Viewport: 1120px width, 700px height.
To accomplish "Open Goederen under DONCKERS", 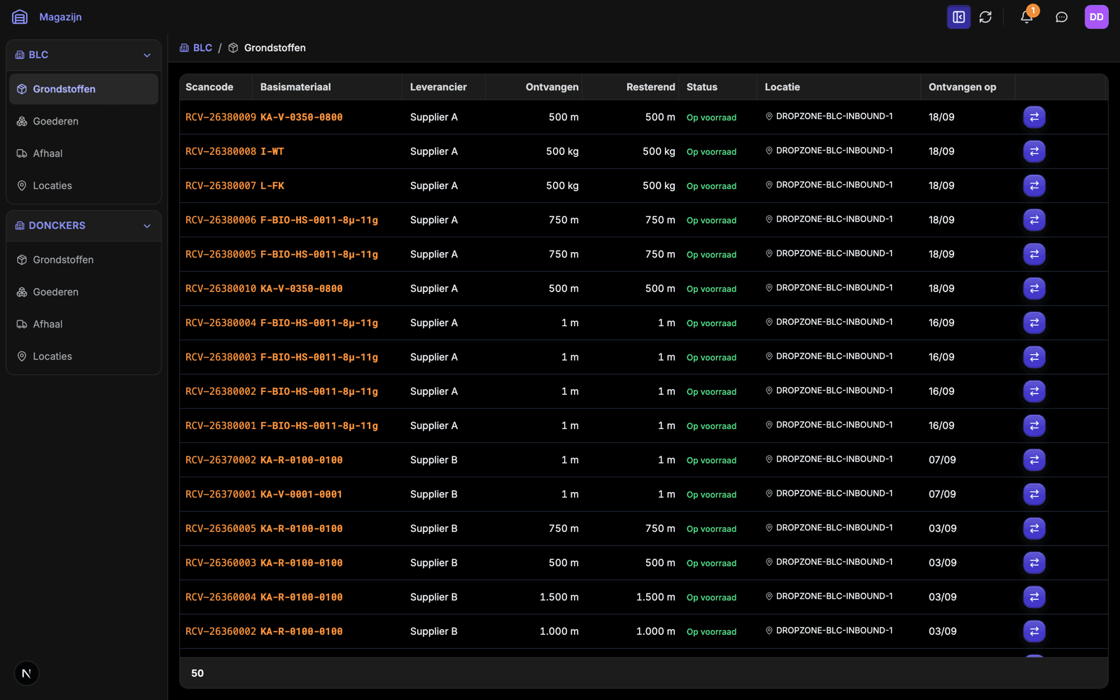I will click(84, 292).
